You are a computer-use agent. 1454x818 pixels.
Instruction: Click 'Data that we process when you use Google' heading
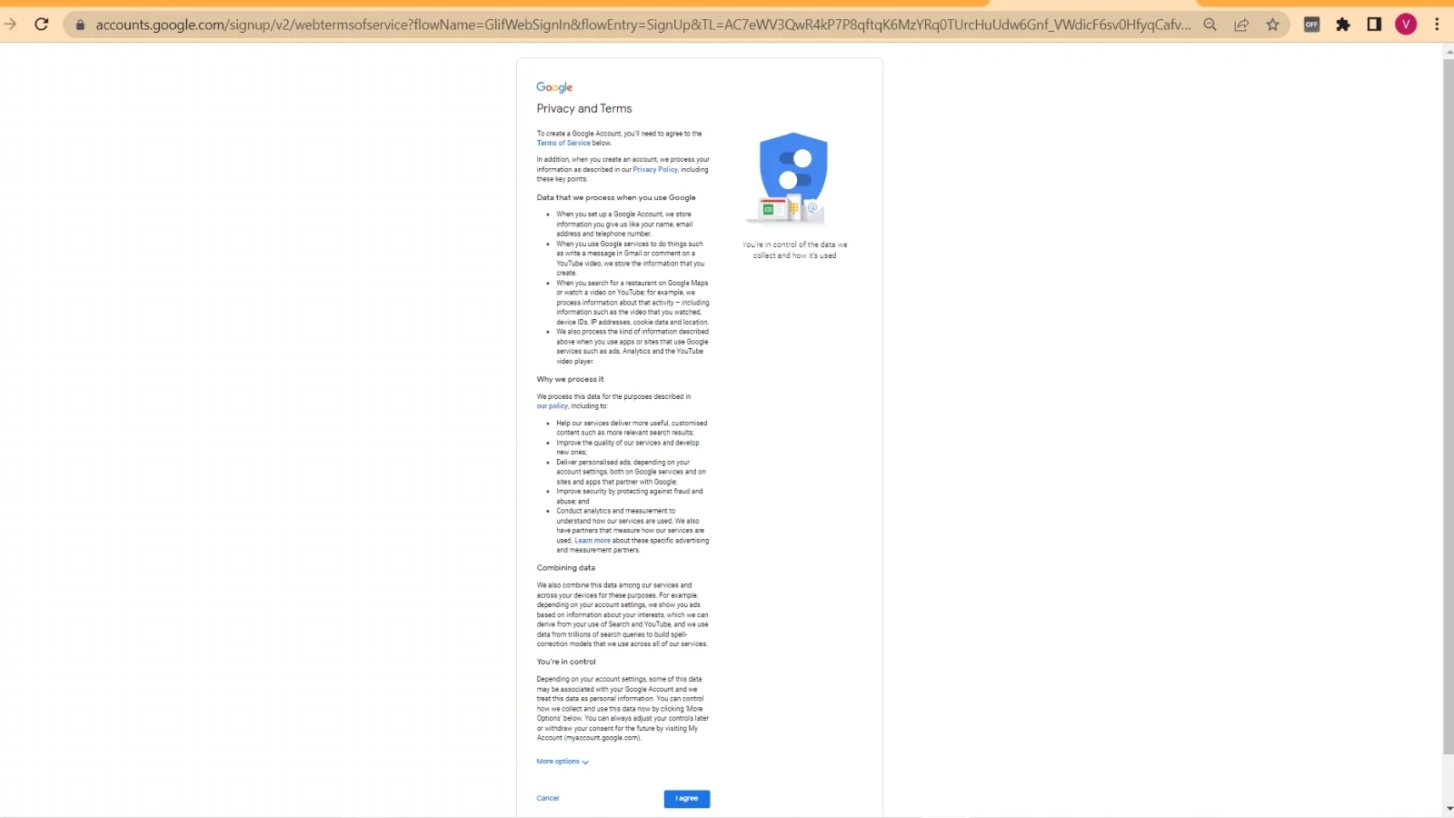click(616, 197)
